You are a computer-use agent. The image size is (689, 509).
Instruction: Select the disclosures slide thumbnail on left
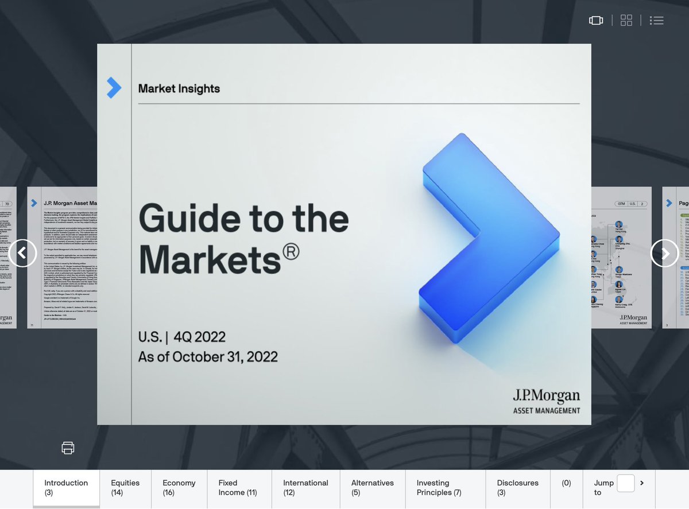pos(62,257)
